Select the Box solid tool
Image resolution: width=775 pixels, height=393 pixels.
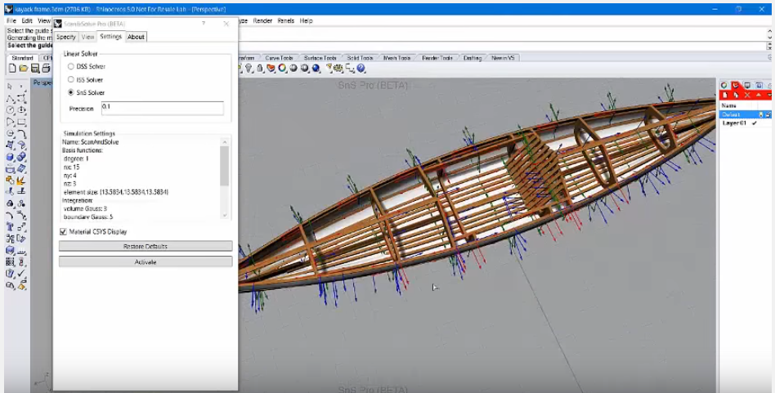(10, 157)
